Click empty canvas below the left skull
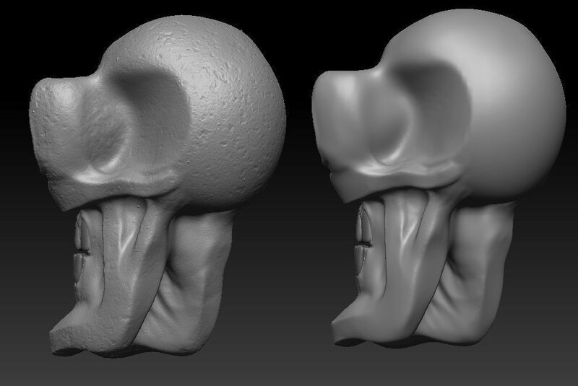The width and height of the screenshot is (578, 386). [x=144, y=372]
